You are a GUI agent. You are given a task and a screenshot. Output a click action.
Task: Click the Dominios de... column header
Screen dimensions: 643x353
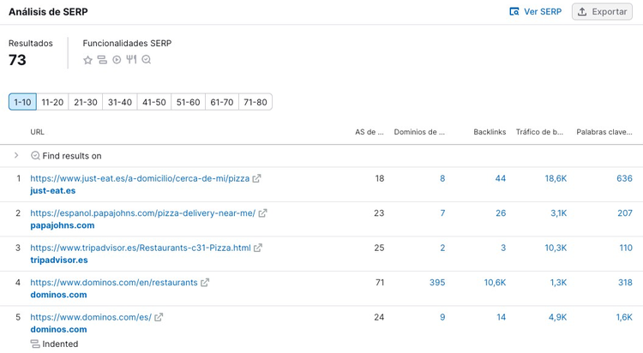click(x=419, y=132)
